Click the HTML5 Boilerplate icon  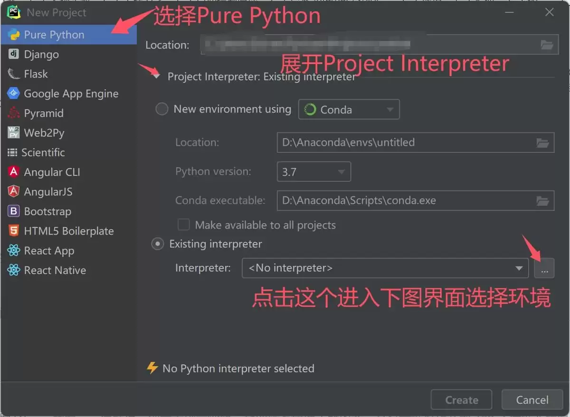14,231
